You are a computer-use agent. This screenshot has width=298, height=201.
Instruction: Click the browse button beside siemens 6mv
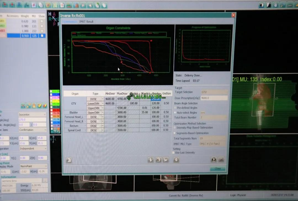[45, 181]
